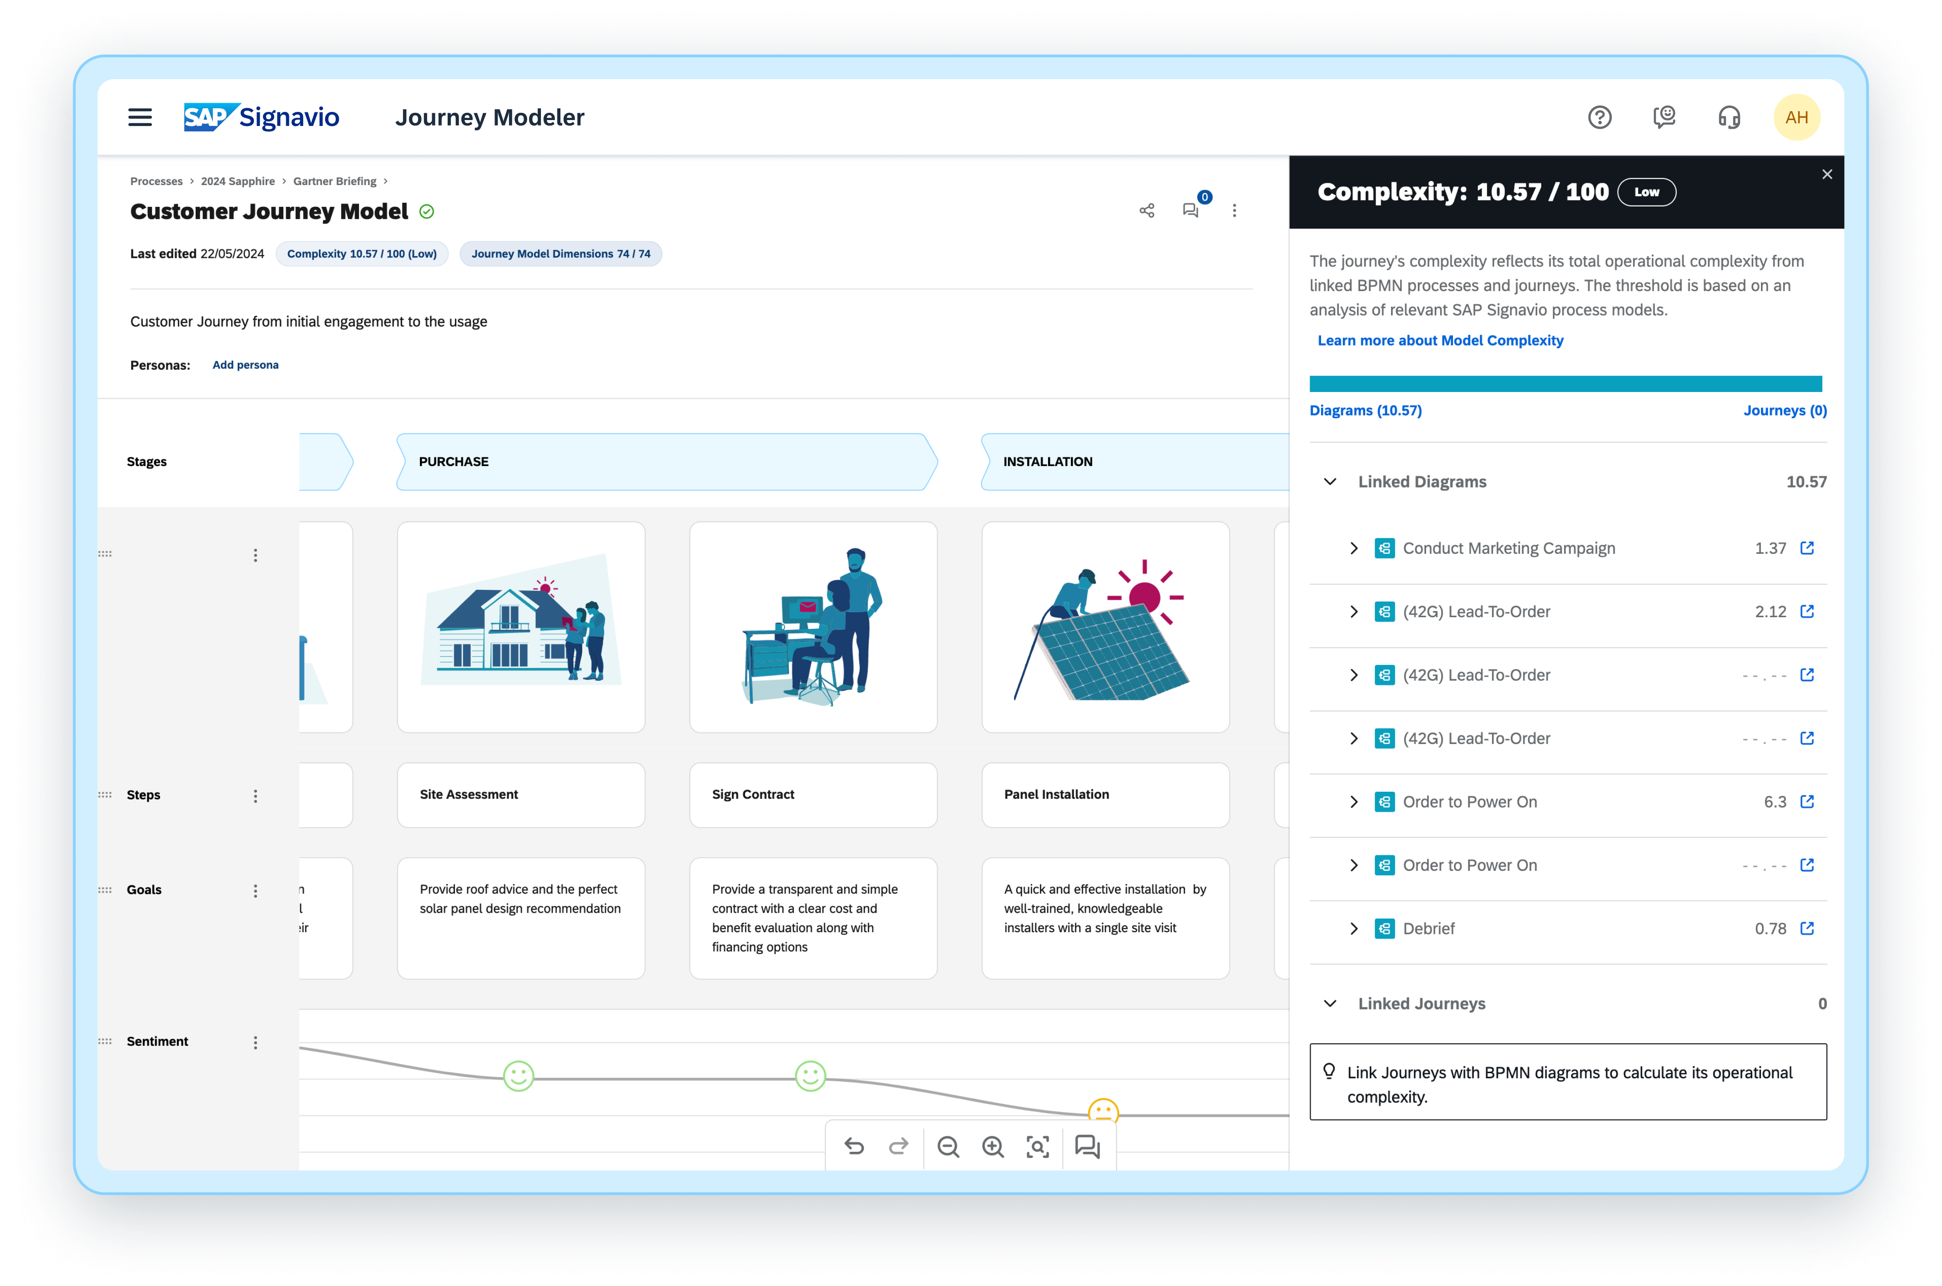Click the fit-to-screen toolbar icon

(1037, 1146)
